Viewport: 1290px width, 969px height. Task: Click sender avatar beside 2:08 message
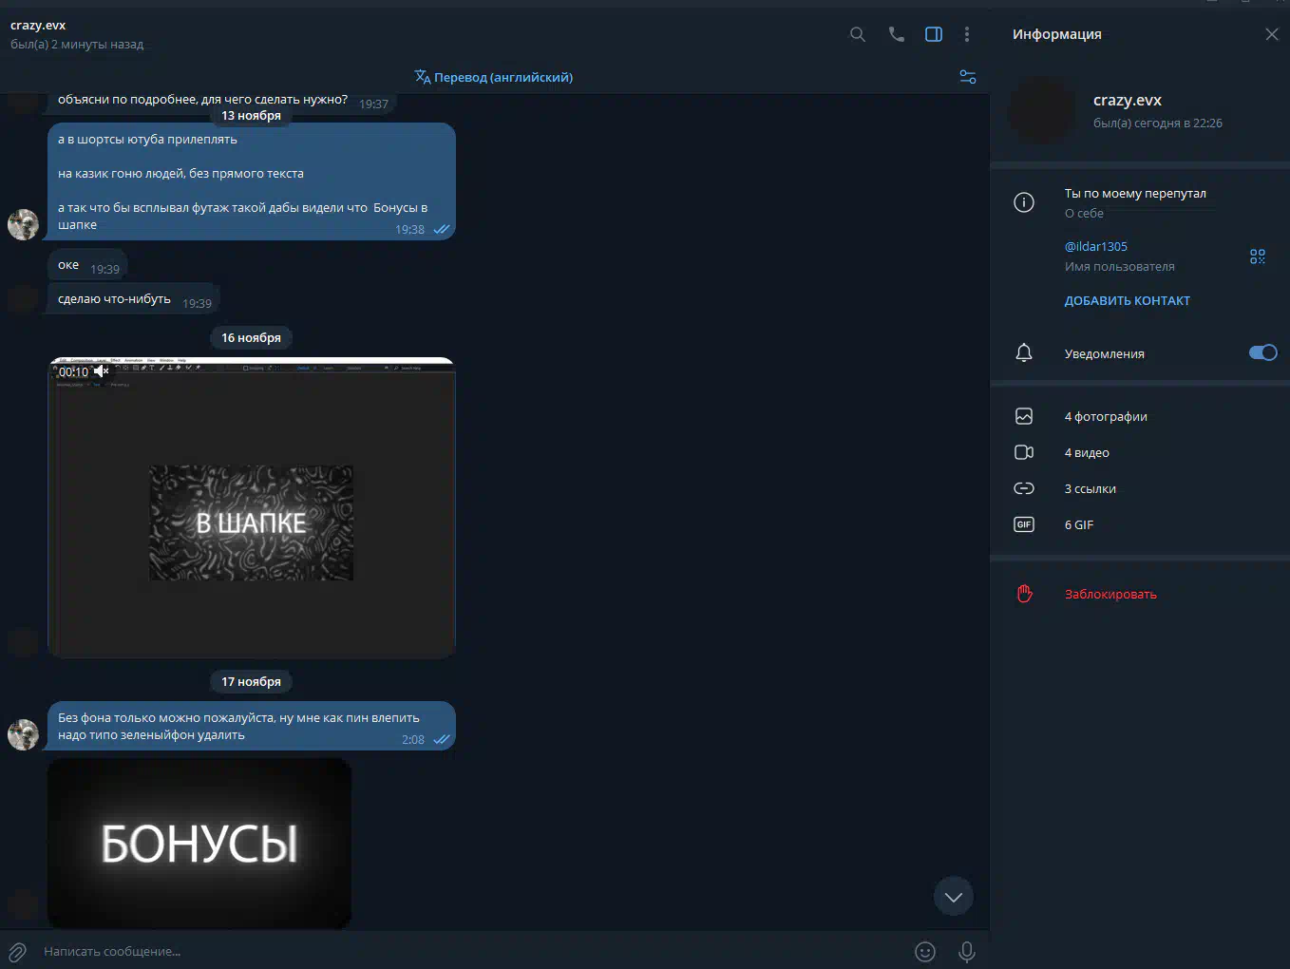23,734
